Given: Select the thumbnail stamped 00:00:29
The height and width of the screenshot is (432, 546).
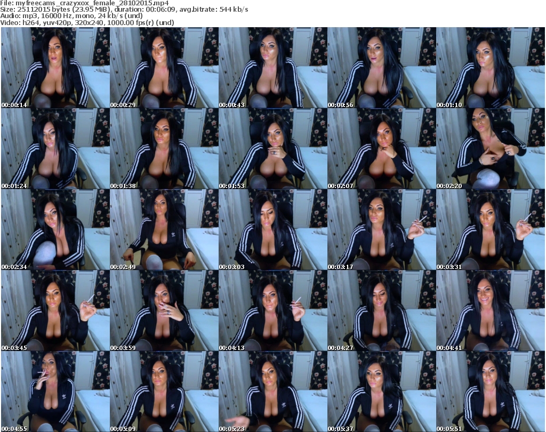Looking at the screenshot, I should click(x=164, y=68).
